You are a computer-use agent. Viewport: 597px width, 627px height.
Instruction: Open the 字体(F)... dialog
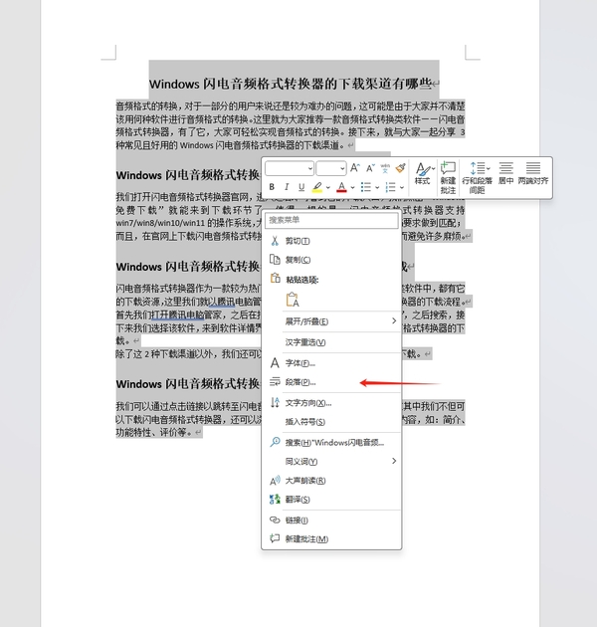331,363
